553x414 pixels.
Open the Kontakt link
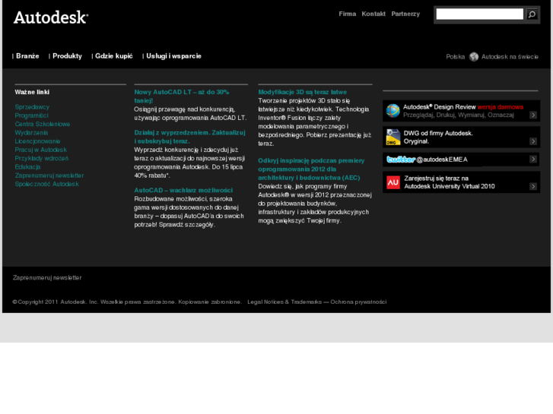[373, 14]
